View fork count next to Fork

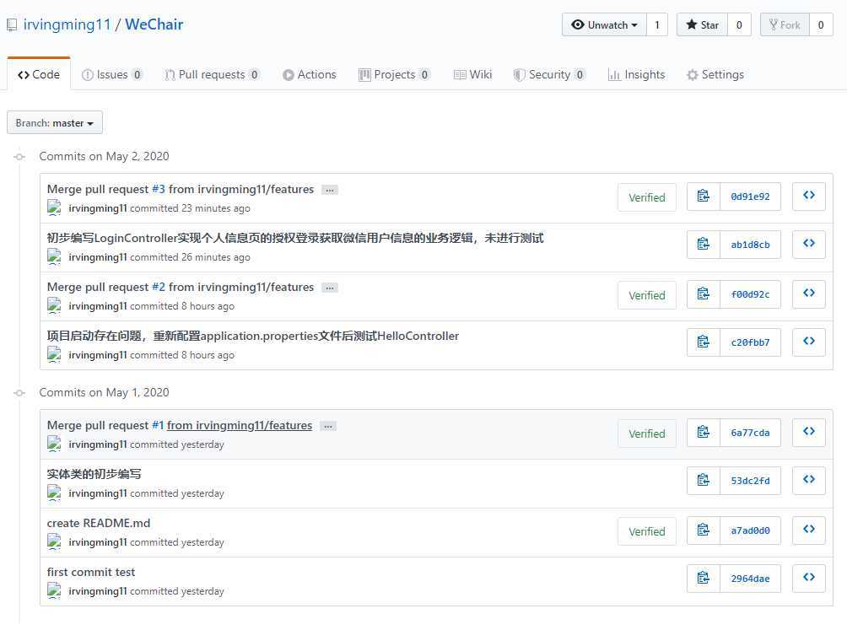821,24
